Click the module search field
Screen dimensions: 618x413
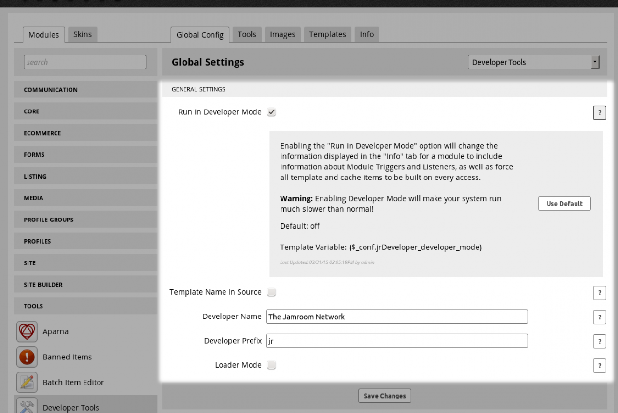85,62
